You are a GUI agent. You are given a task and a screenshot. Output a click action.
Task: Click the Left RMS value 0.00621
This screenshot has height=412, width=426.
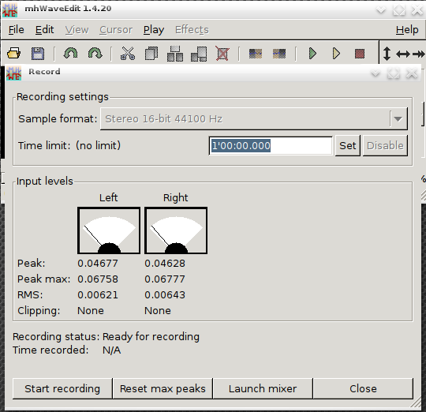tap(98, 295)
